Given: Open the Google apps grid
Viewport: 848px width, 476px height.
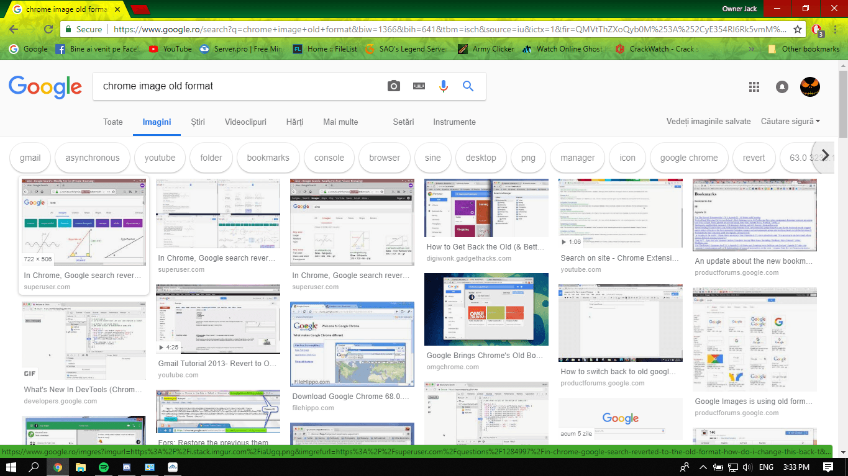Looking at the screenshot, I should pos(754,87).
